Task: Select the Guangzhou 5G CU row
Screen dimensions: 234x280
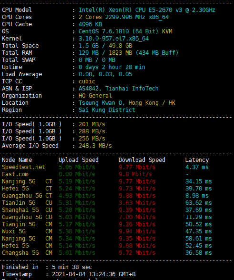Action: point(107,217)
